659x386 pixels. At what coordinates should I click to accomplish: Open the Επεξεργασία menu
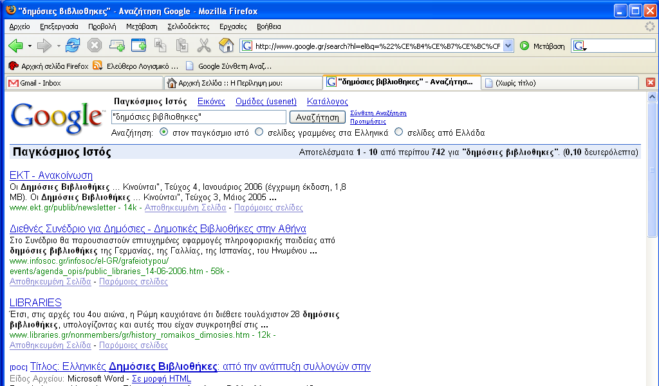(x=59, y=26)
